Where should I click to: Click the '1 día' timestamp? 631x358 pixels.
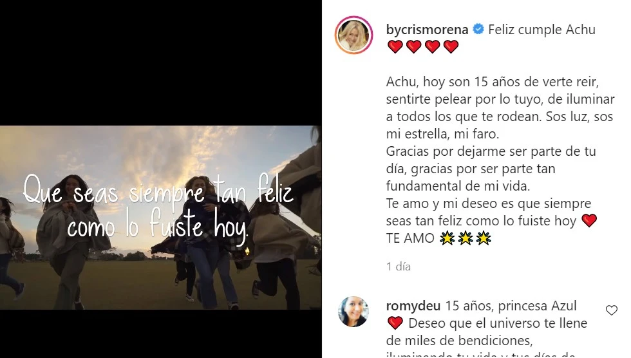pyautogui.click(x=399, y=267)
